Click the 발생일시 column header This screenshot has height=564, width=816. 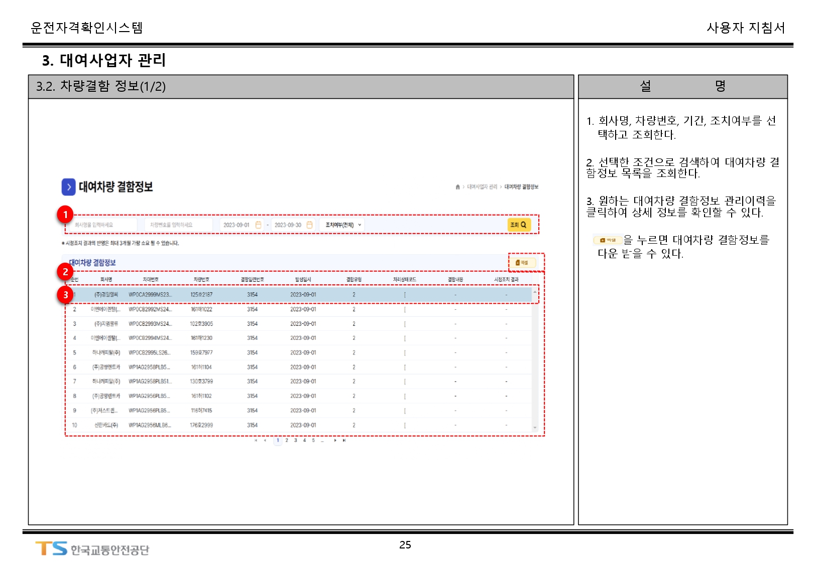click(x=303, y=280)
